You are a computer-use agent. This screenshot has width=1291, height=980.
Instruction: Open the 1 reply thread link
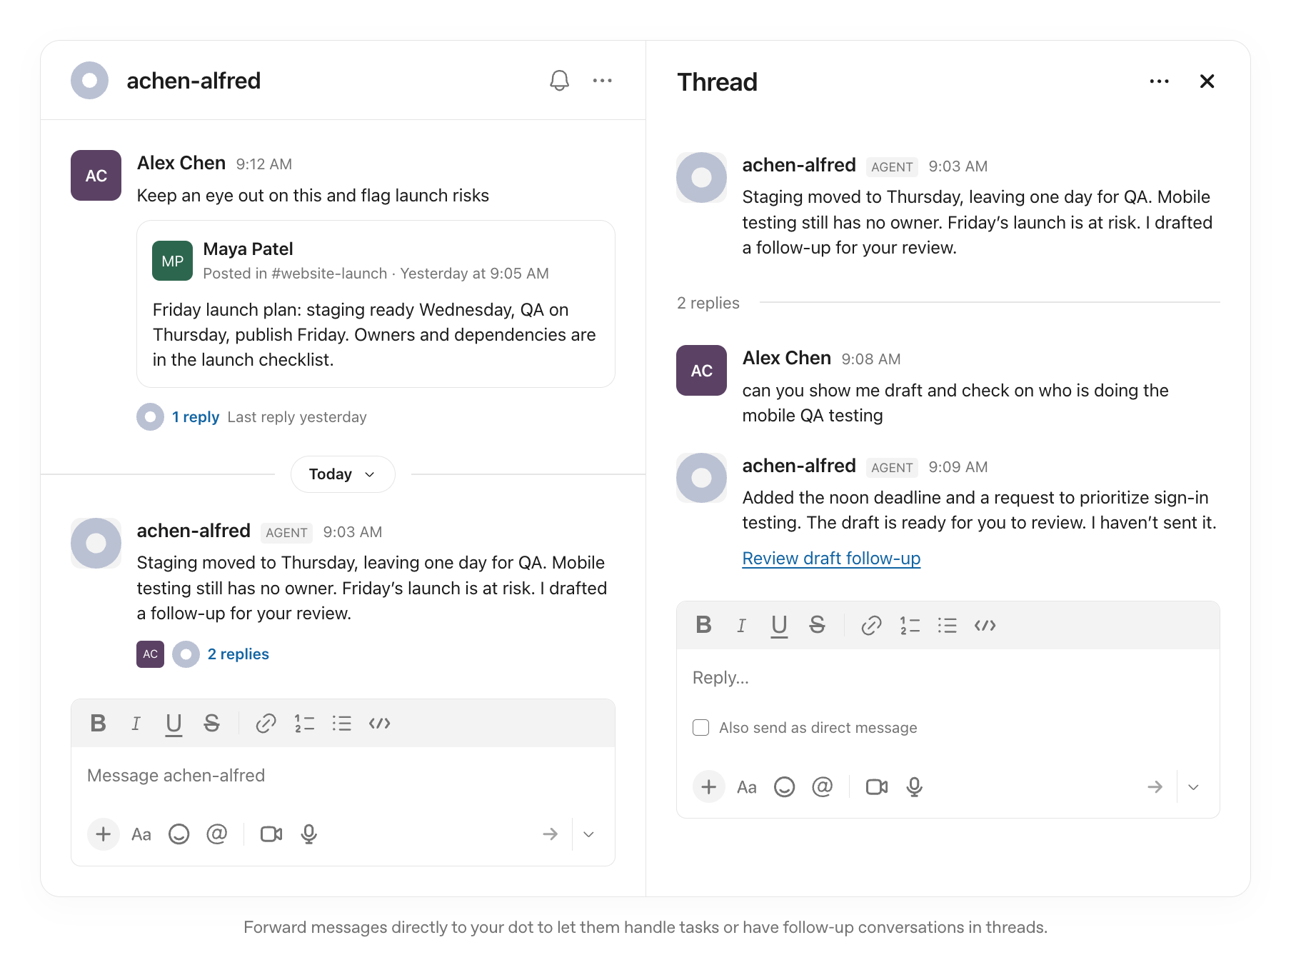click(x=195, y=417)
